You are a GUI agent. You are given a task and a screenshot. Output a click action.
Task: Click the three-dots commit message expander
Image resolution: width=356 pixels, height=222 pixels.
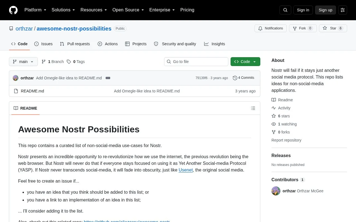(x=108, y=78)
